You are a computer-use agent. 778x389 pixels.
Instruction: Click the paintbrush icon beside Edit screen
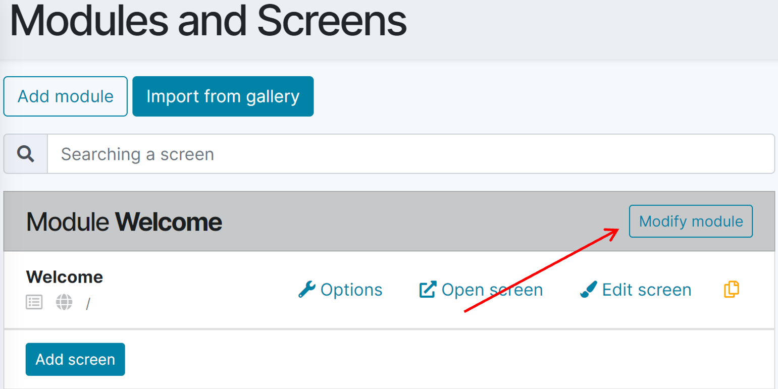588,290
